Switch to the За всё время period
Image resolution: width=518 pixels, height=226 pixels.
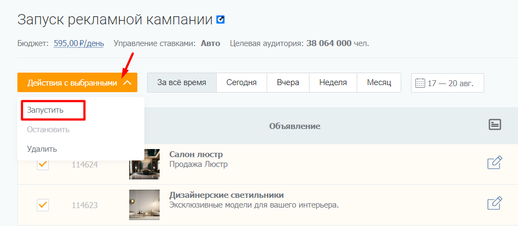pos(182,83)
